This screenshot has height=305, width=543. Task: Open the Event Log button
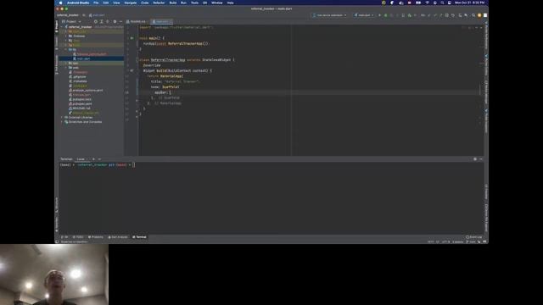point(473,237)
